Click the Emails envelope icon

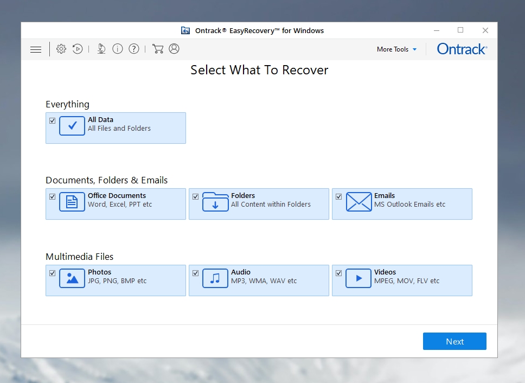358,202
